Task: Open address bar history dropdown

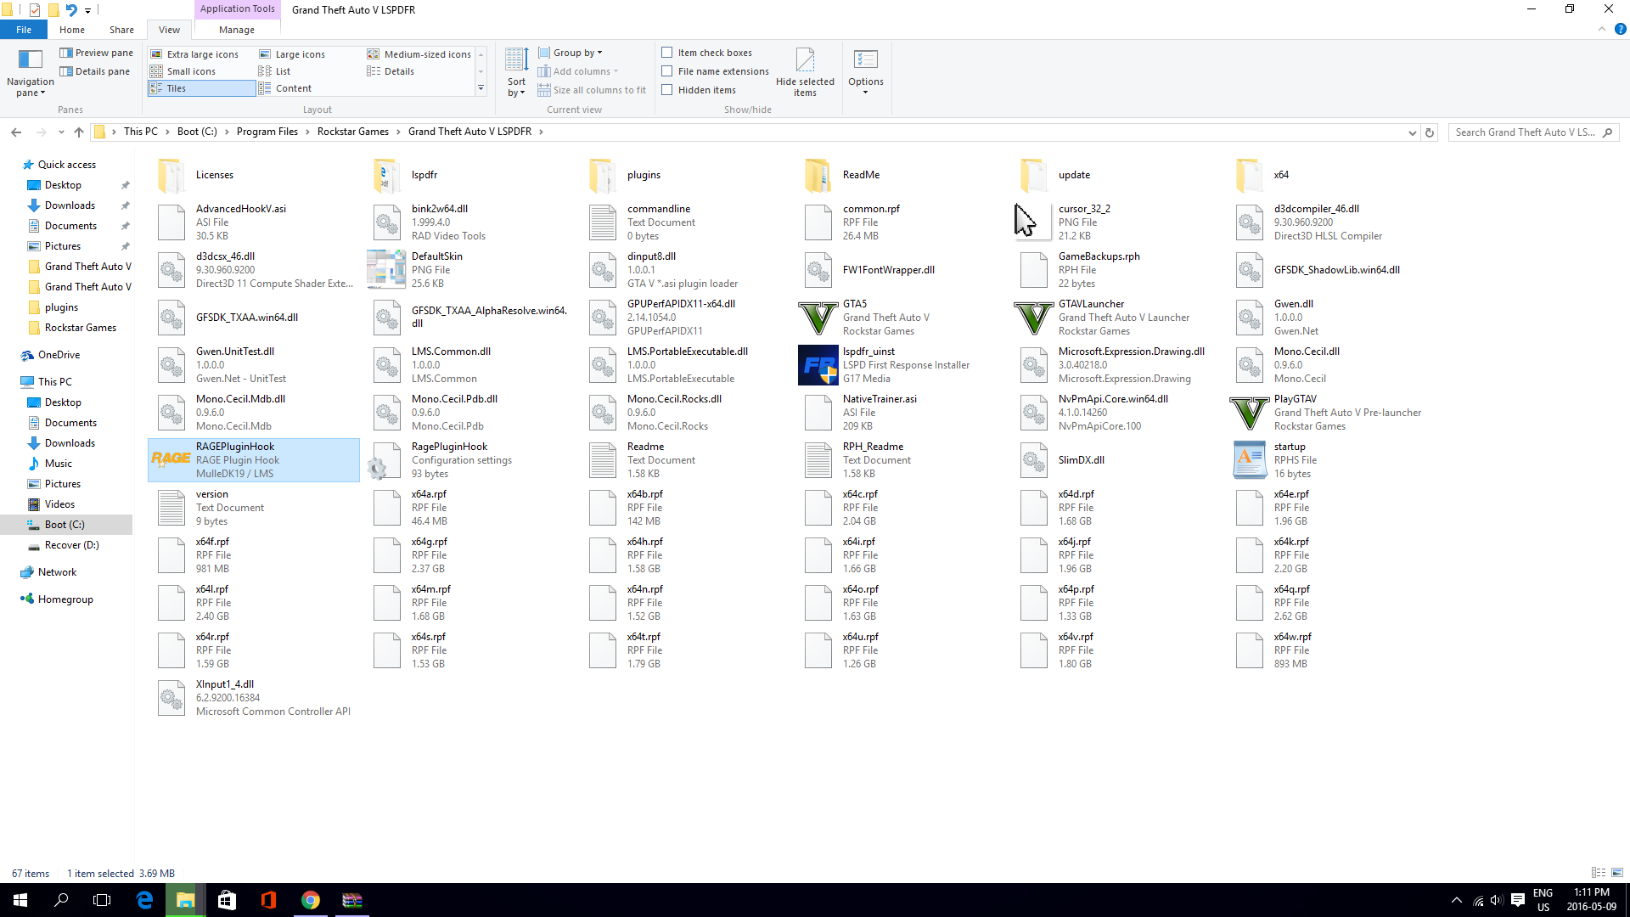Action: (x=1412, y=132)
